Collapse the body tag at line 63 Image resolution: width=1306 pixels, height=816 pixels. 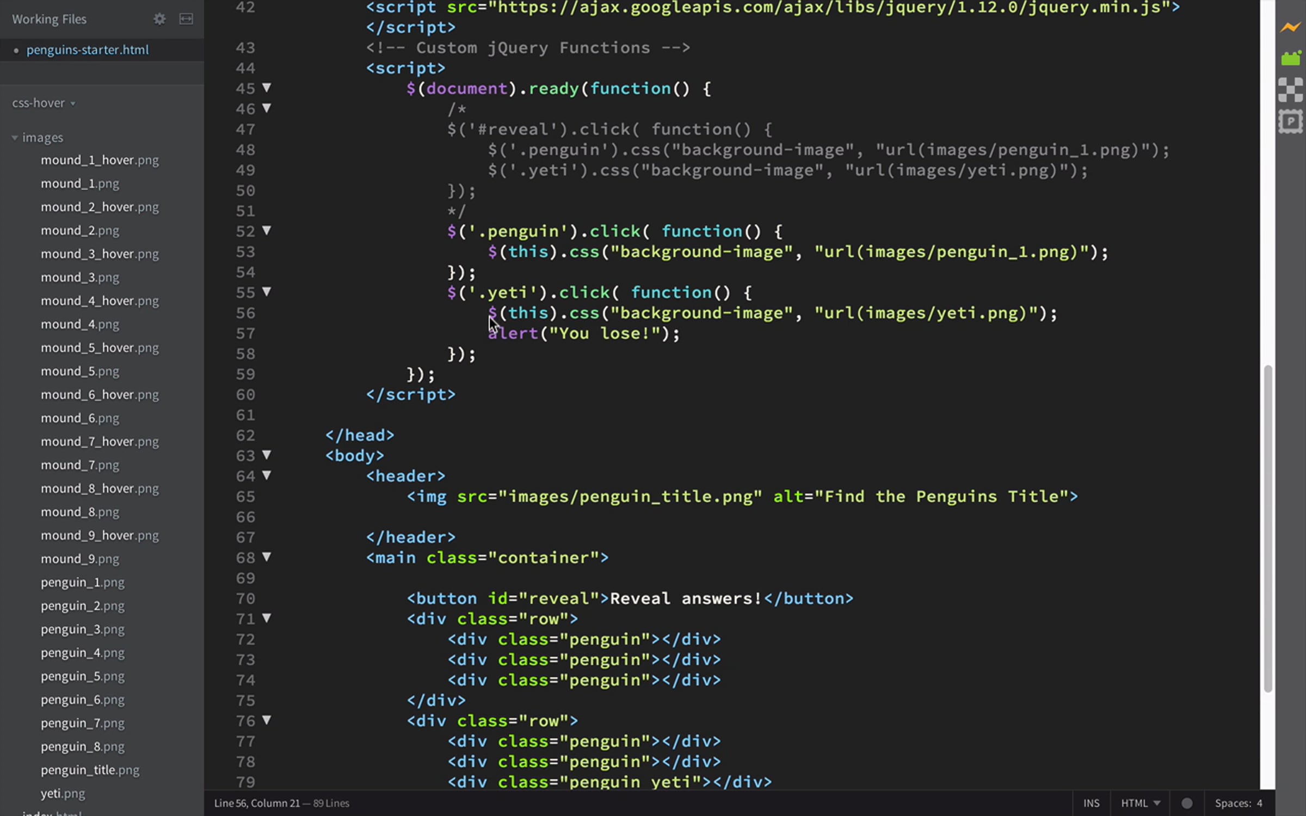click(267, 455)
